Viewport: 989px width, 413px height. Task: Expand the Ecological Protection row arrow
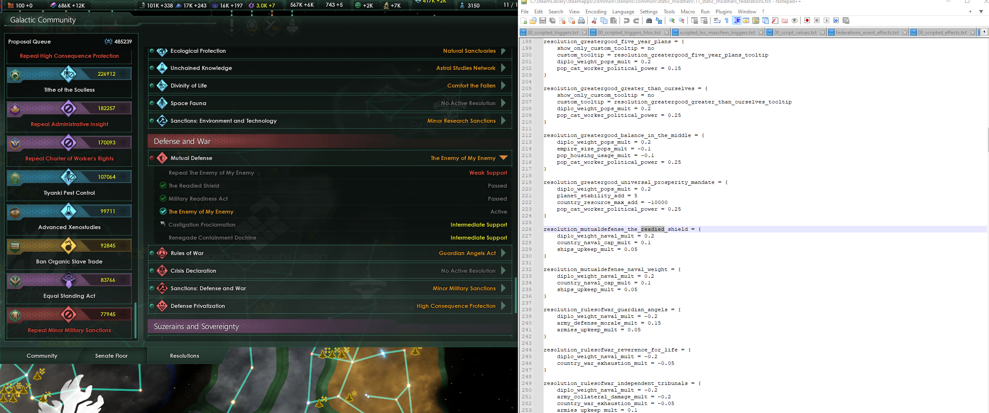(x=503, y=51)
